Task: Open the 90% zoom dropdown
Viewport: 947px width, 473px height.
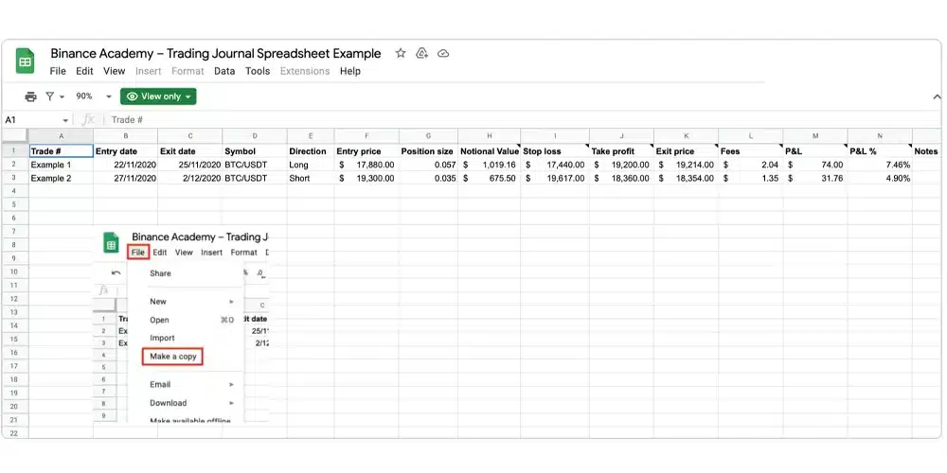Action: point(94,96)
